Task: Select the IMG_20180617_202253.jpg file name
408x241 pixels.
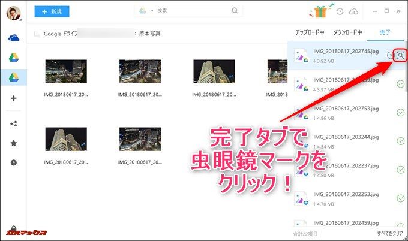Action: 346,194
